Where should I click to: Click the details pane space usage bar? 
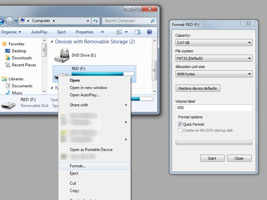(142, 99)
